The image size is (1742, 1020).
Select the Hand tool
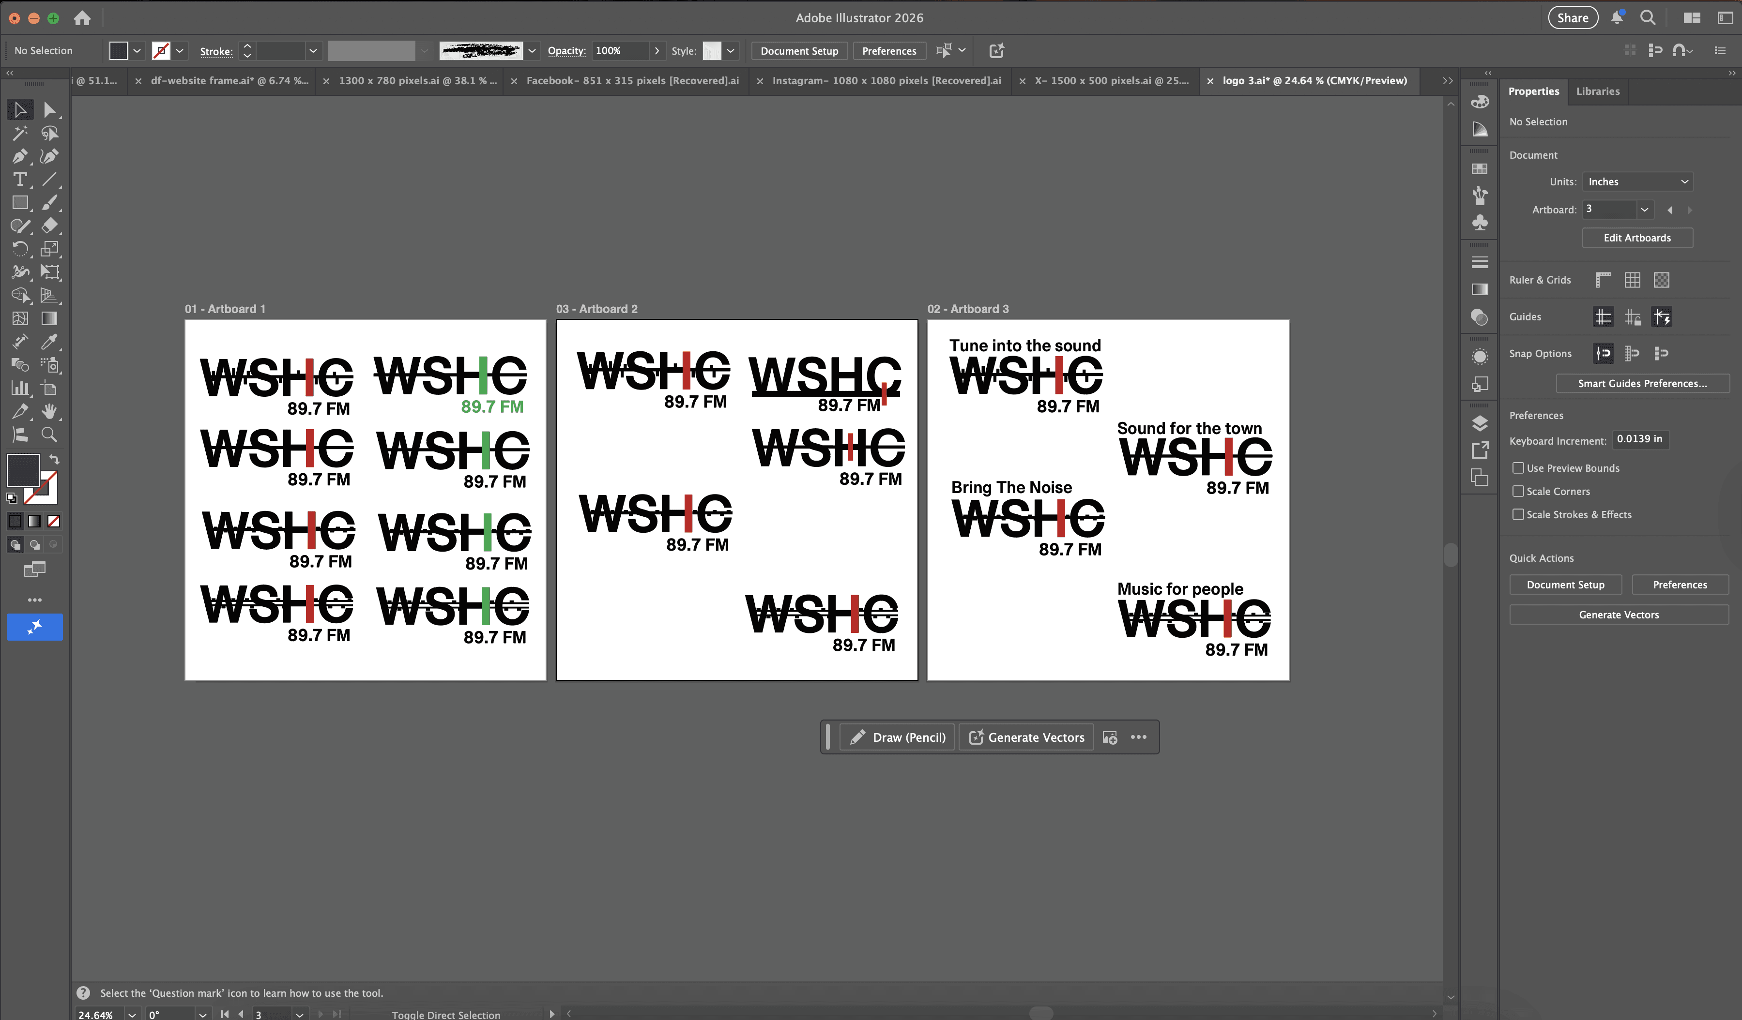click(49, 411)
